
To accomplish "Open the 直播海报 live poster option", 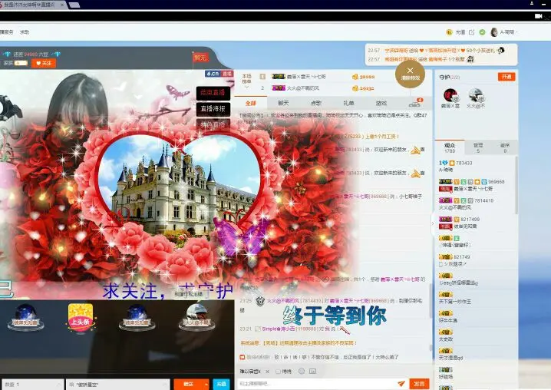I will pyautogui.click(x=213, y=109).
